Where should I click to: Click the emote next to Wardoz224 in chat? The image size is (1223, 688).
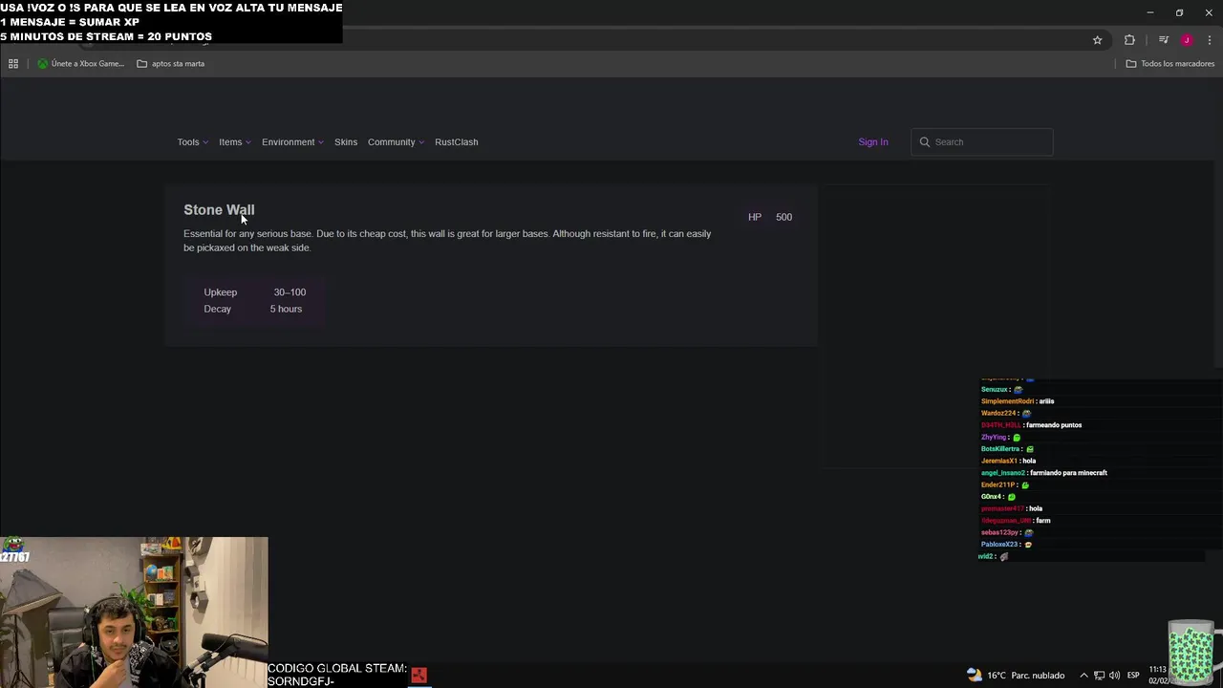pyautogui.click(x=1026, y=414)
